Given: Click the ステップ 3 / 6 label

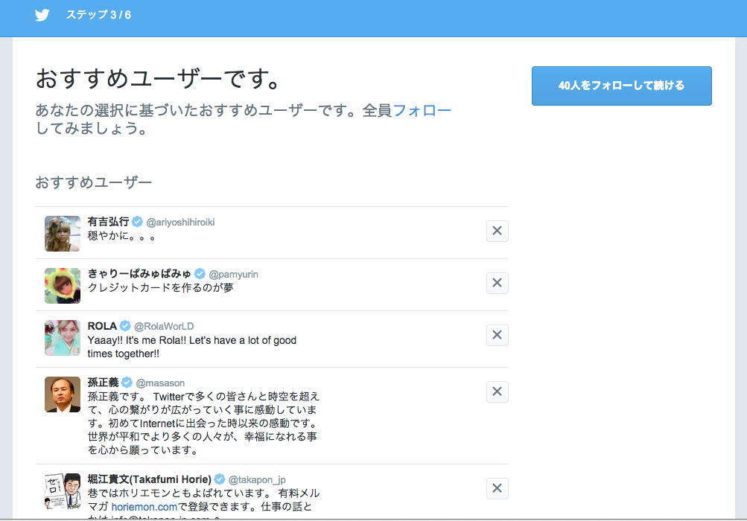Looking at the screenshot, I should point(98,15).
